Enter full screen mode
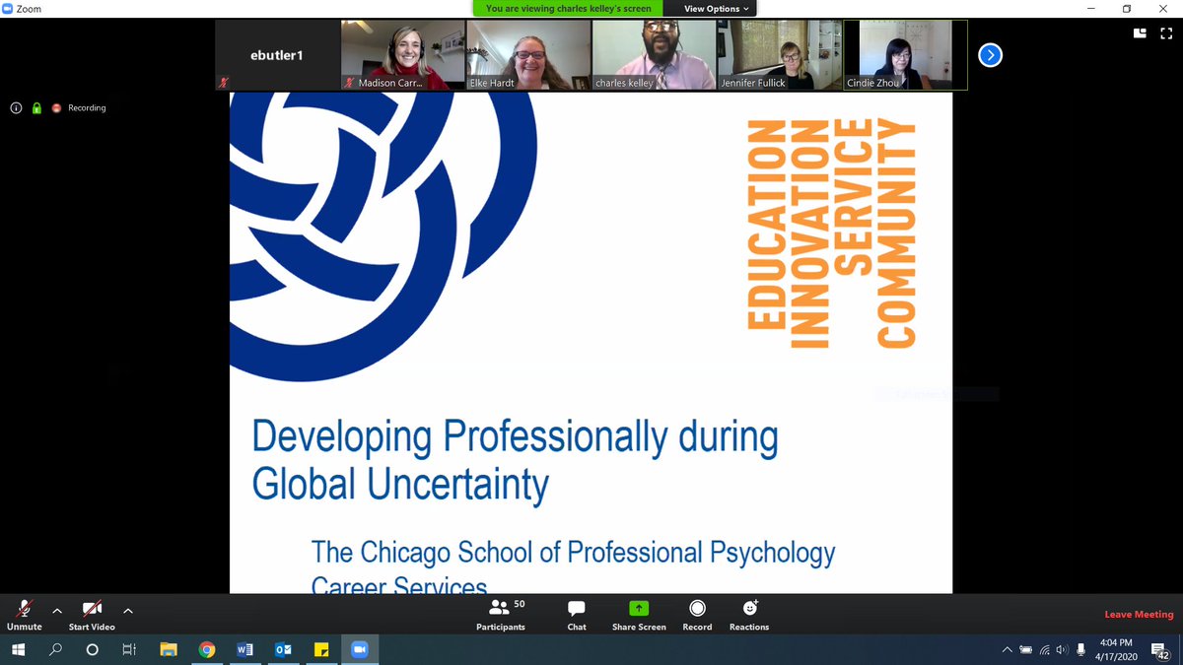The image size is (1183, 665). point(1166,33)
